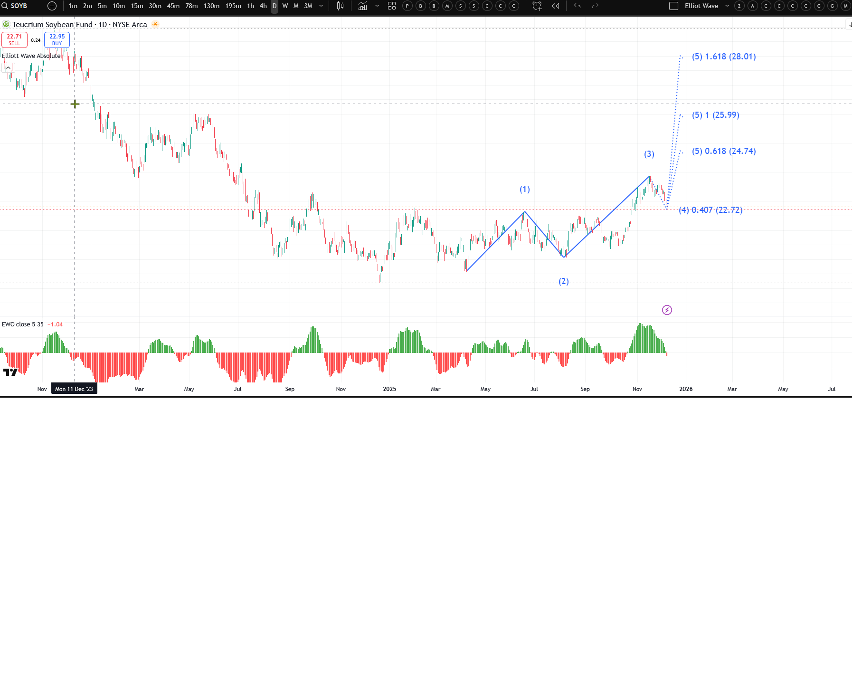Select the W weekly timeframe
The width and height of the screenshot is (852, 677).
pyautogui.click(x=285, y=6)
